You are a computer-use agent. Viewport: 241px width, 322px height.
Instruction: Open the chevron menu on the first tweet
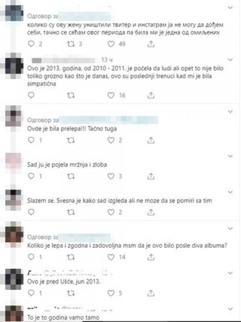[x=230, y=8]
